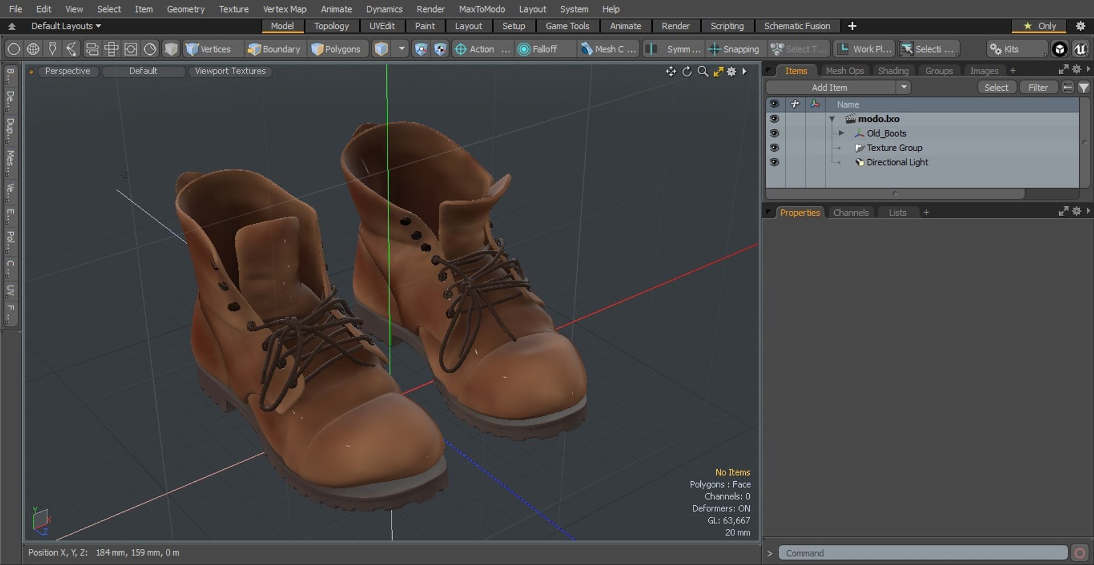This screenshot has width=1094, height=565.
Task: Maximize viewport with orange arrows icon
Action: tap(718, 71)
